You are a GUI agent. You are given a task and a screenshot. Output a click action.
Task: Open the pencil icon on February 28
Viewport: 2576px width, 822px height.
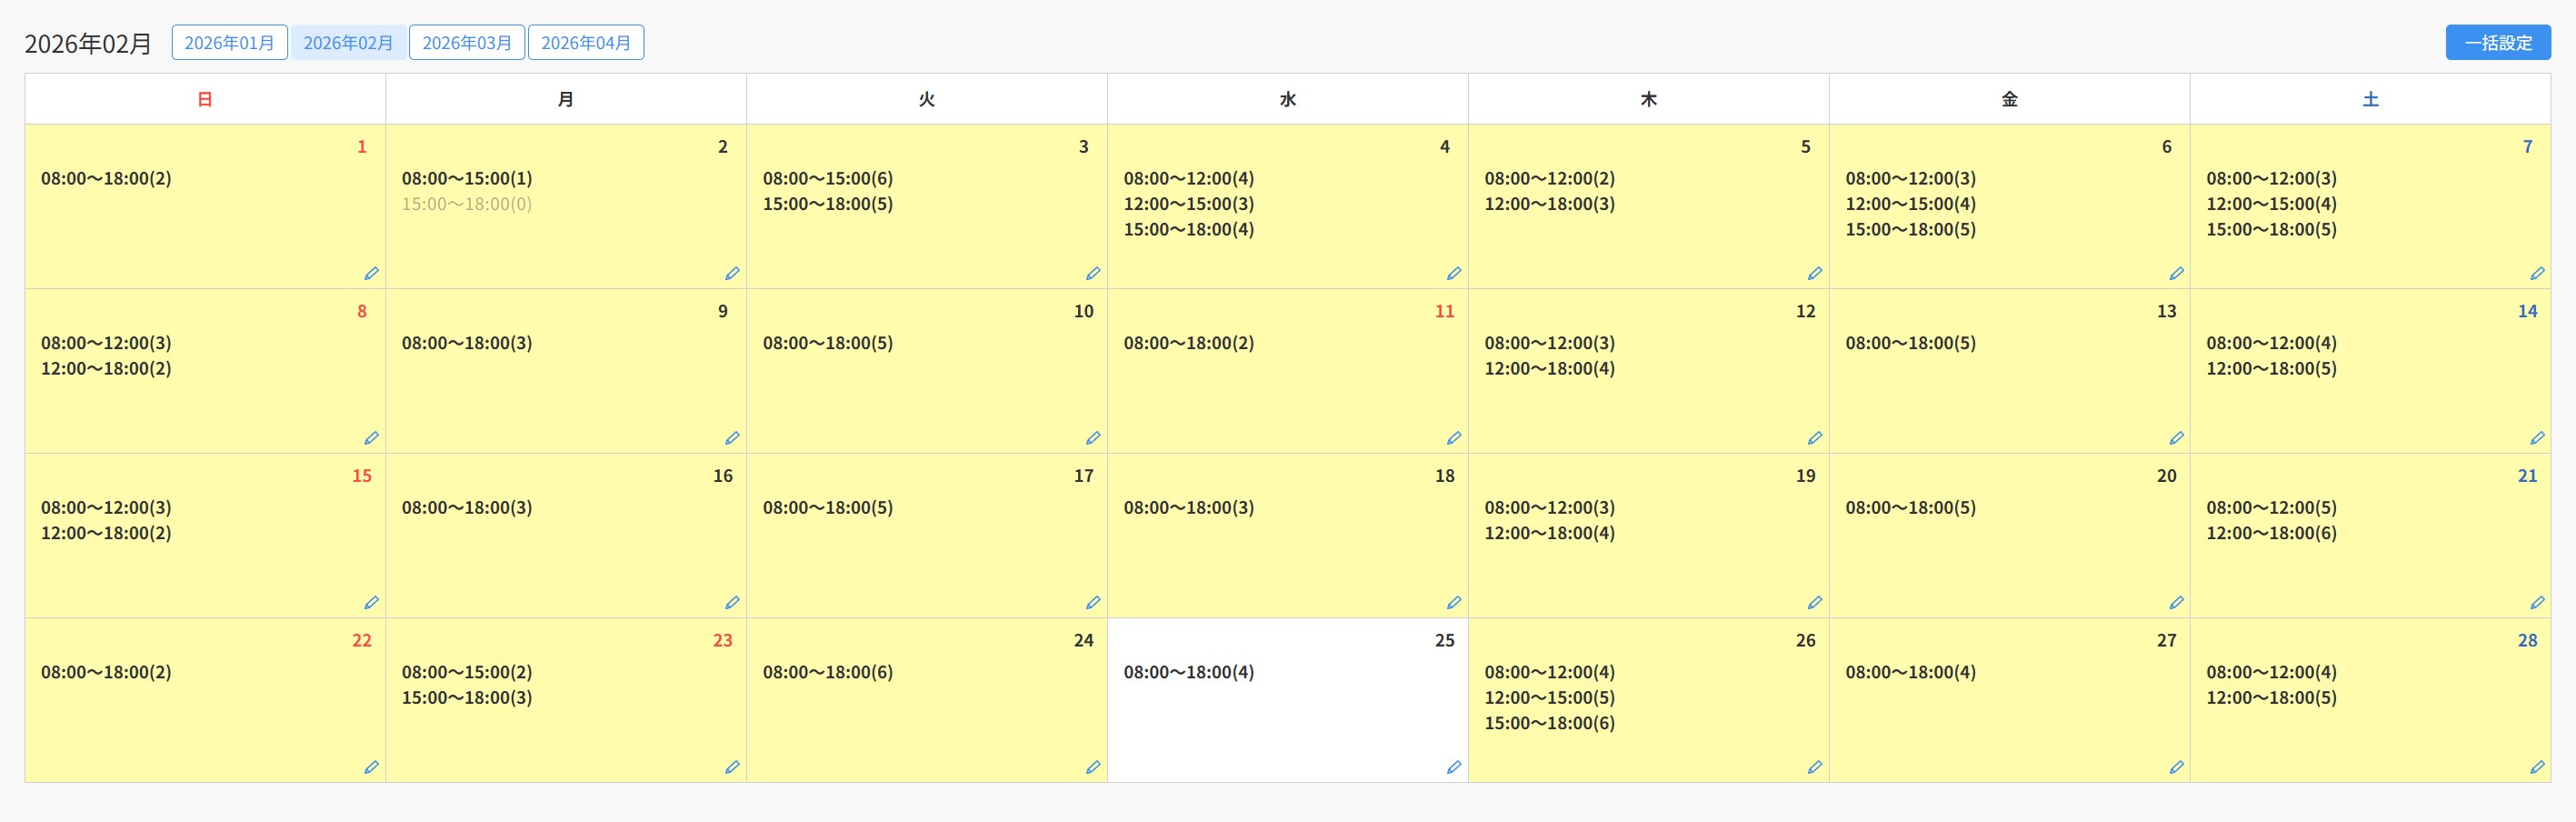point(2537,767)
